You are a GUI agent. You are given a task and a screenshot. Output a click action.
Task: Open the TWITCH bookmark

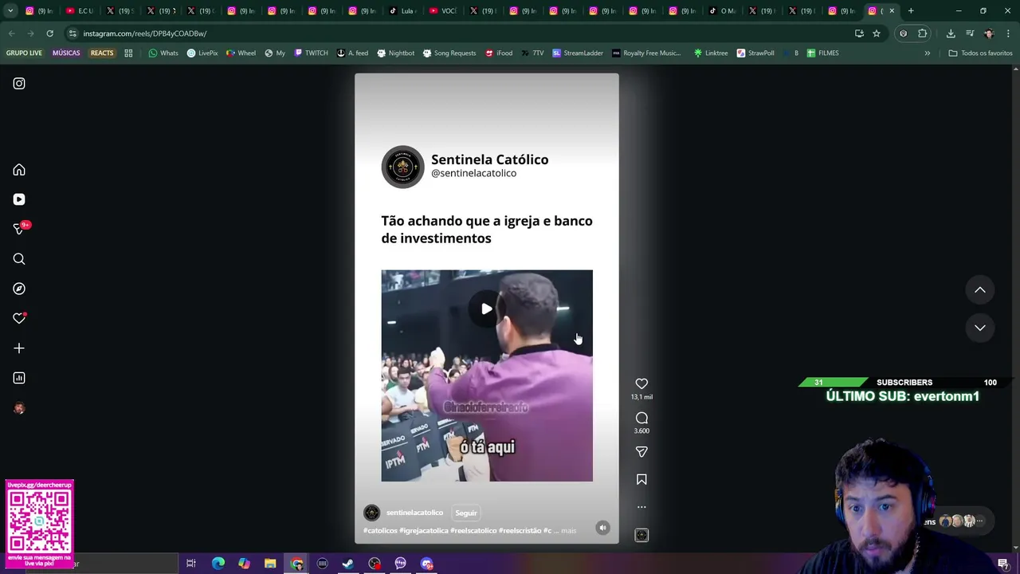click(x=311, y=53)
